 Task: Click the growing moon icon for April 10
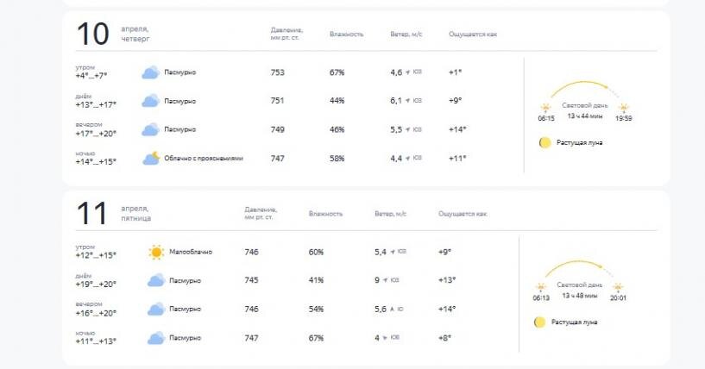pyautogui.click(x=544, y=142)
